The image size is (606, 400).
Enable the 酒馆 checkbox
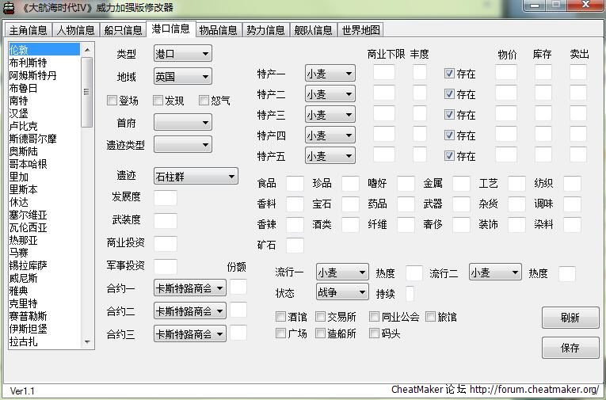pos(281,317)
